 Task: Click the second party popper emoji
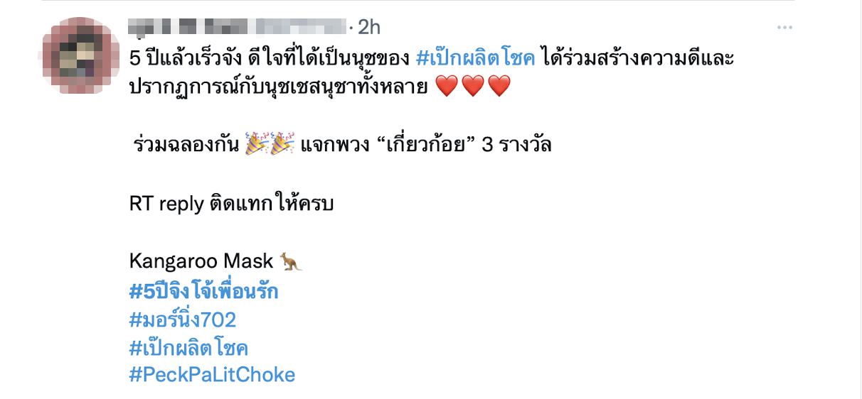[x=282, y=144]
